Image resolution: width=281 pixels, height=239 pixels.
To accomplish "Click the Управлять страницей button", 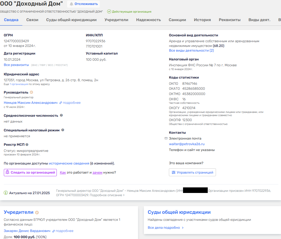I will click(x=192, y=172).
